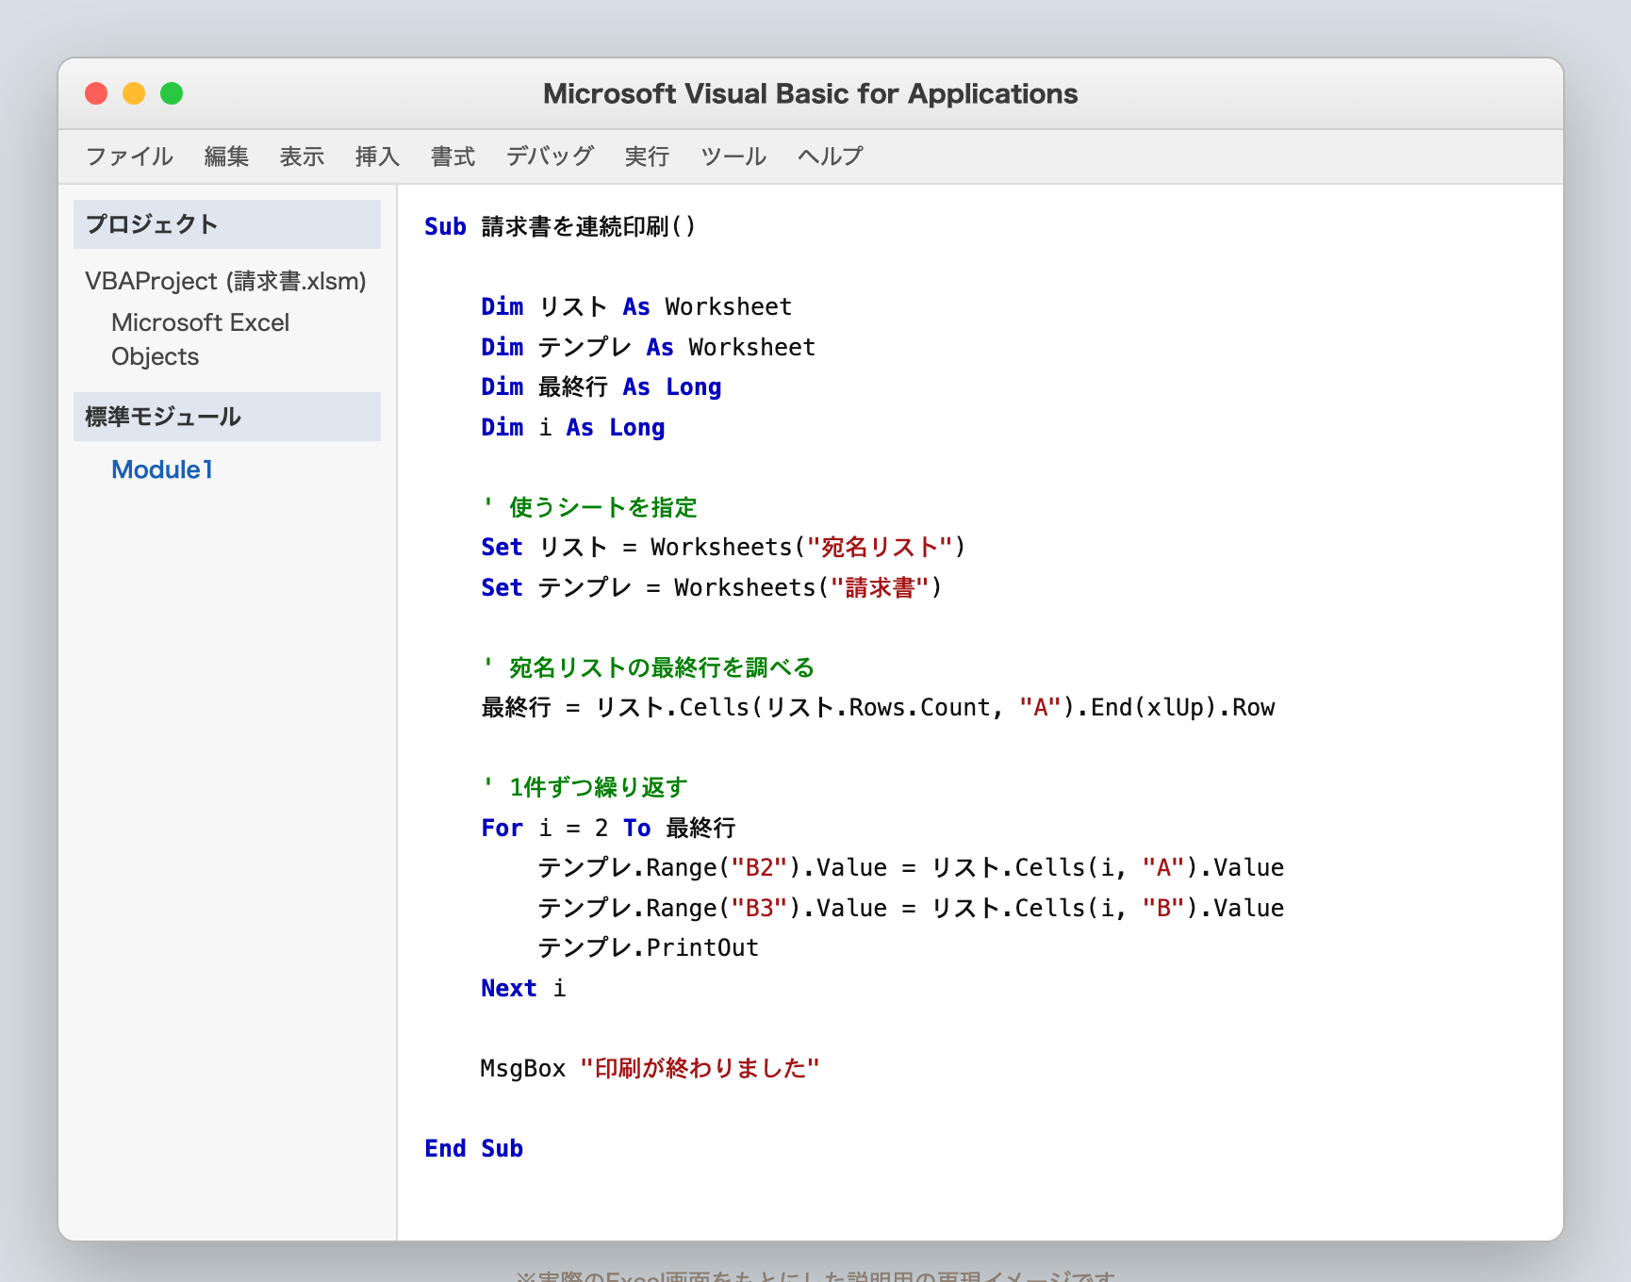Click the red close window button
1631x1282 pixels.
tap(96, 93)
